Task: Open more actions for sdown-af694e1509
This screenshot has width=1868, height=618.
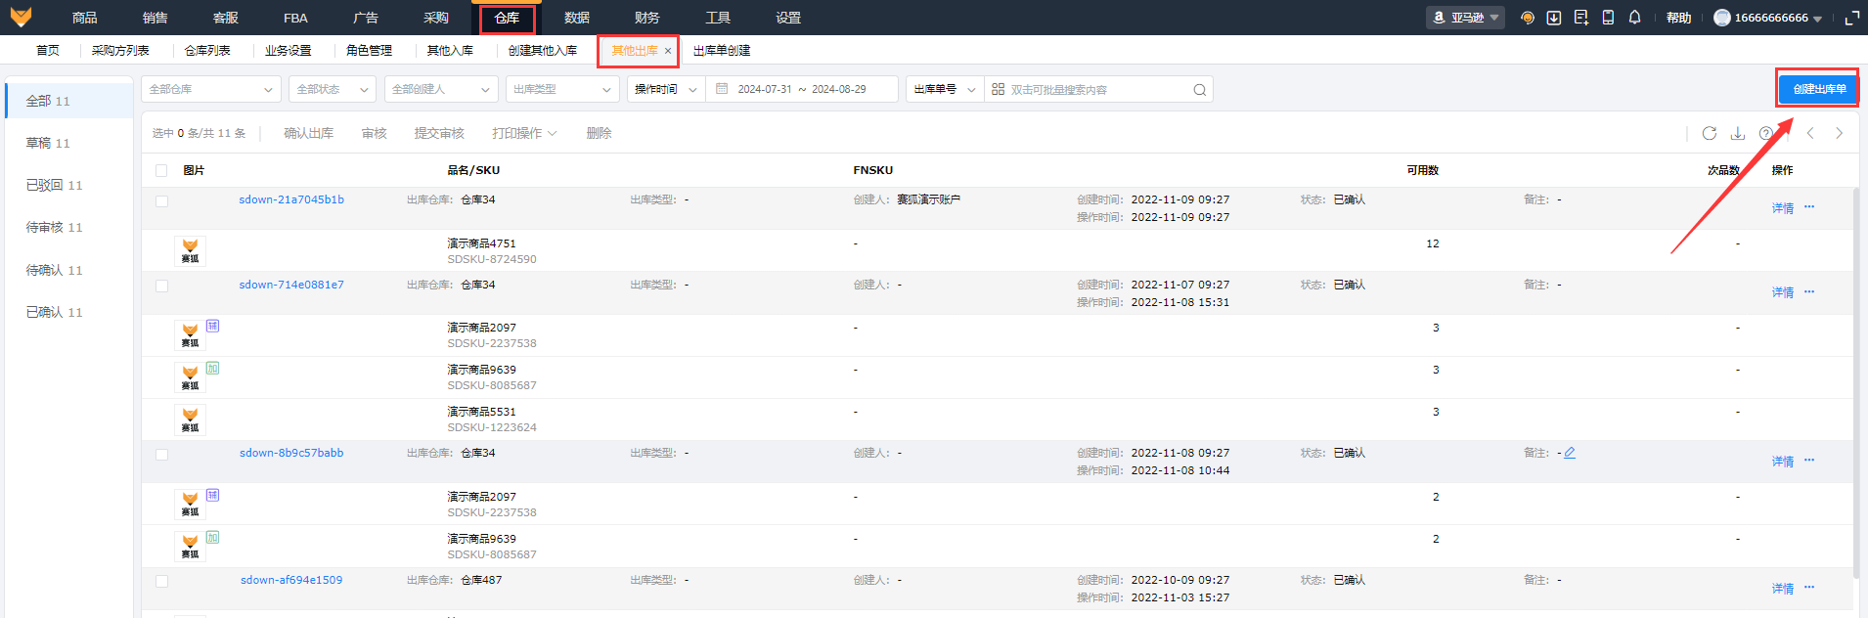Action: (x=1809, y=587)
